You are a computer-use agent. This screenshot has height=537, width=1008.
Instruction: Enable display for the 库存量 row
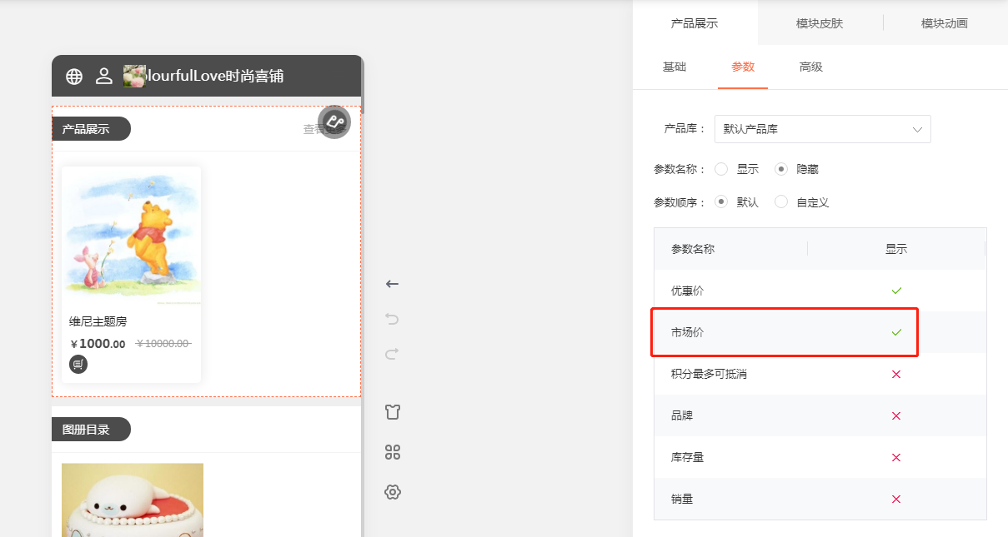click(x=896, y=457)
